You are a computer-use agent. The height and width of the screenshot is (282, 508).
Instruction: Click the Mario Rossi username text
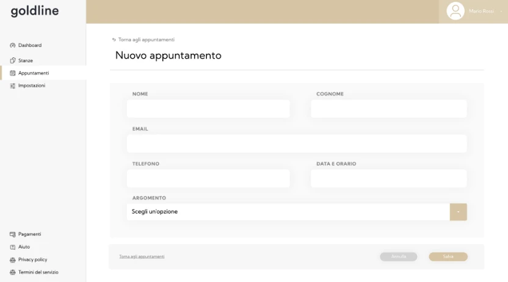pyautogui.click(x=481, y=12)
